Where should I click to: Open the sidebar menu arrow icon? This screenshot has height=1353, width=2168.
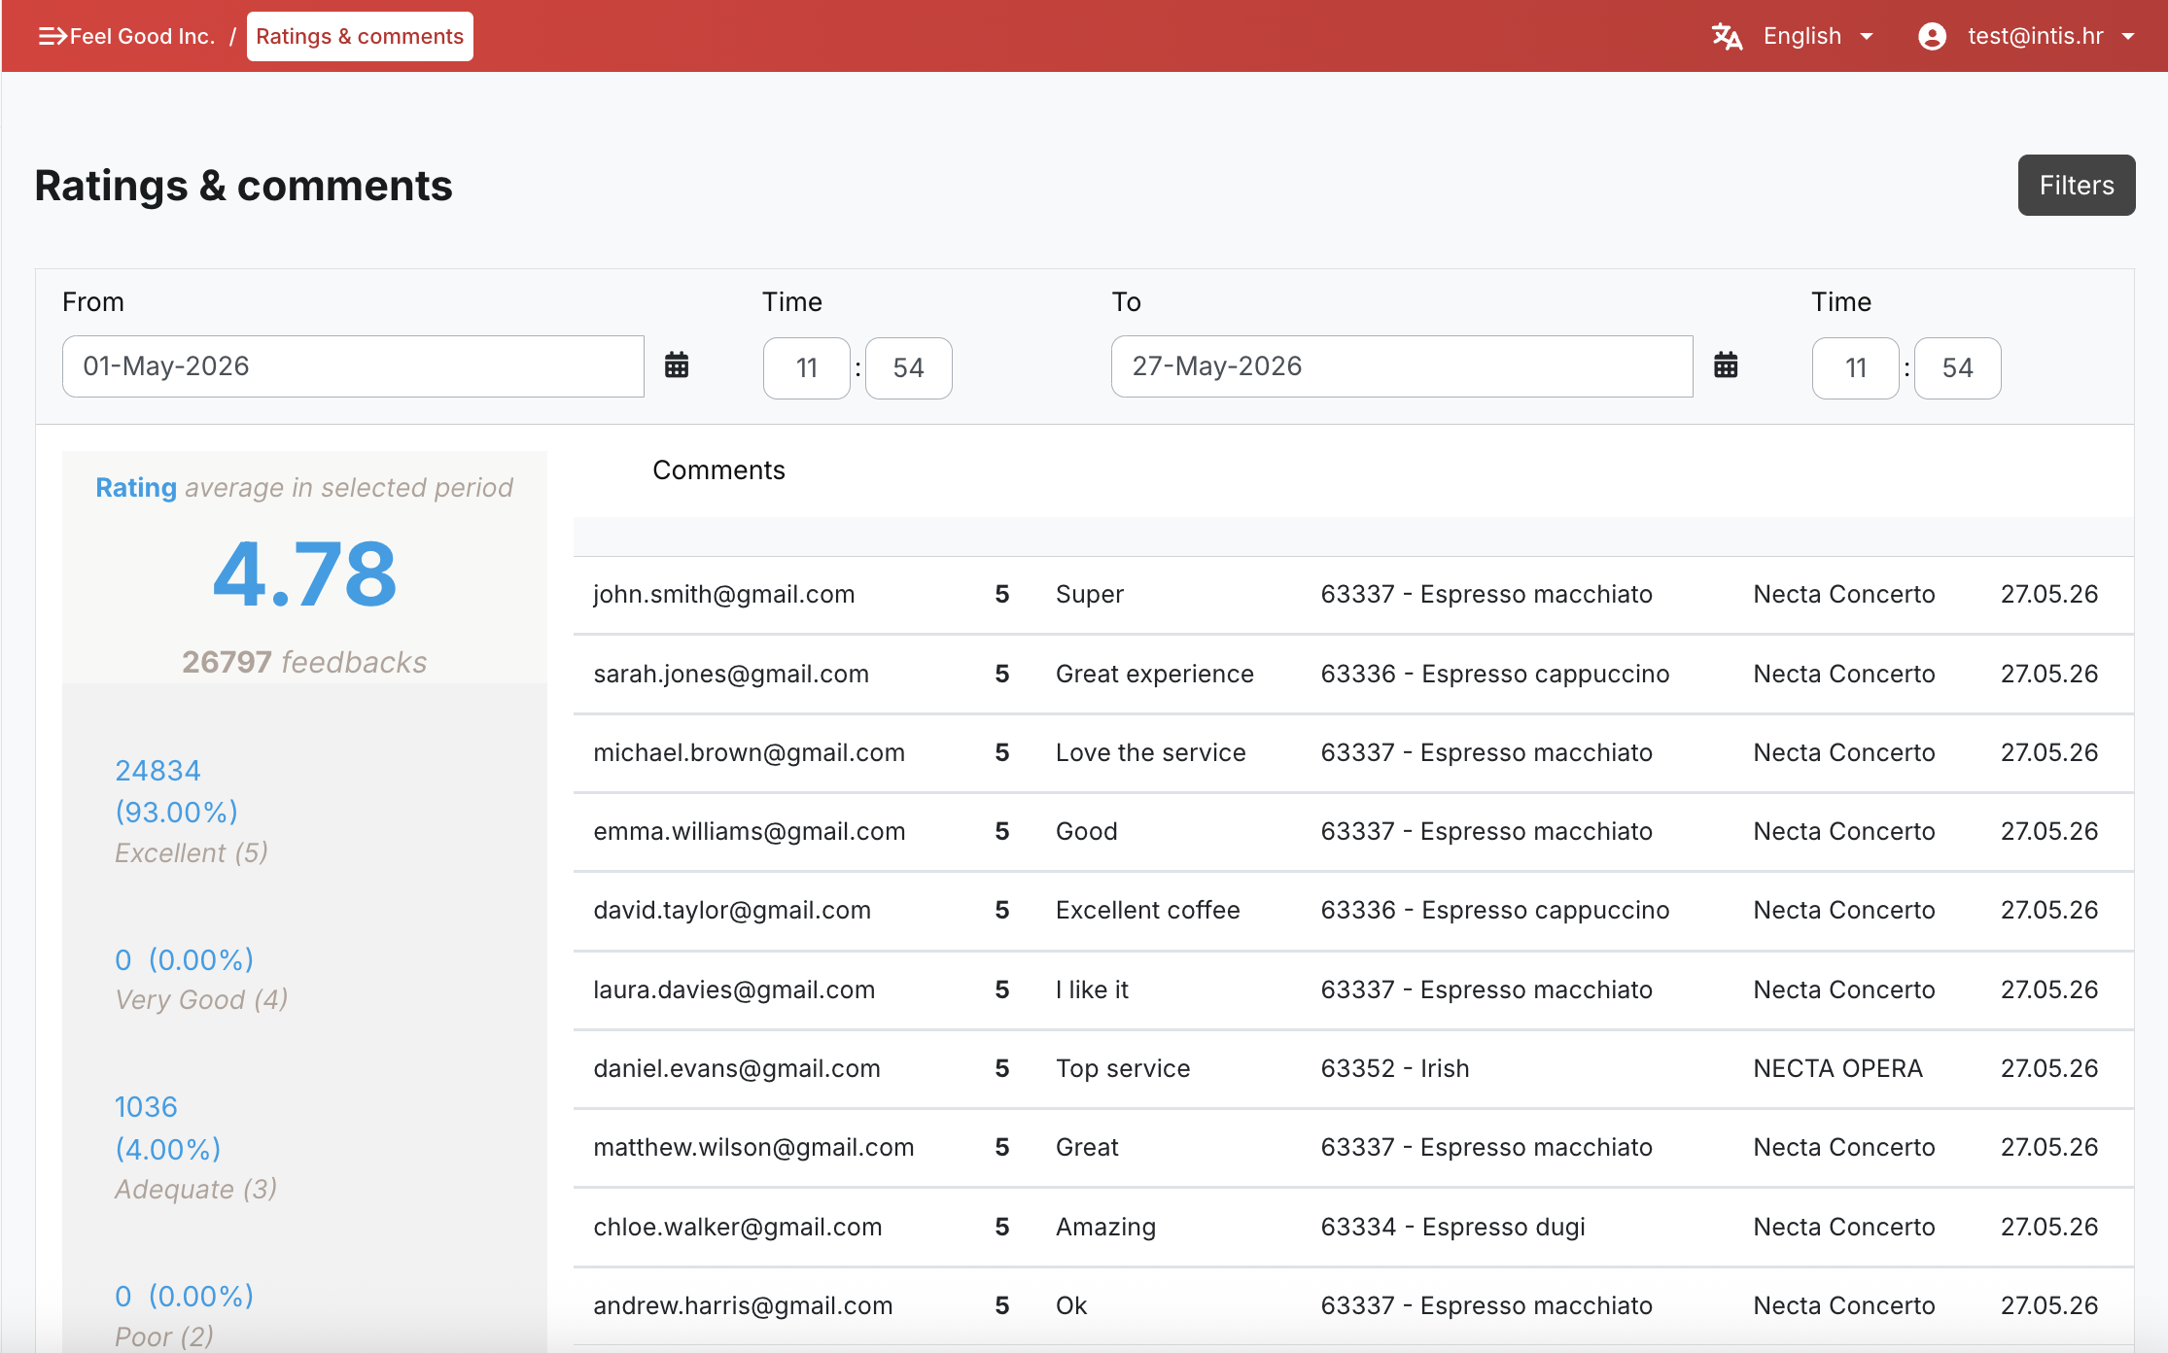pyautogui.click(x=52, y=36)
